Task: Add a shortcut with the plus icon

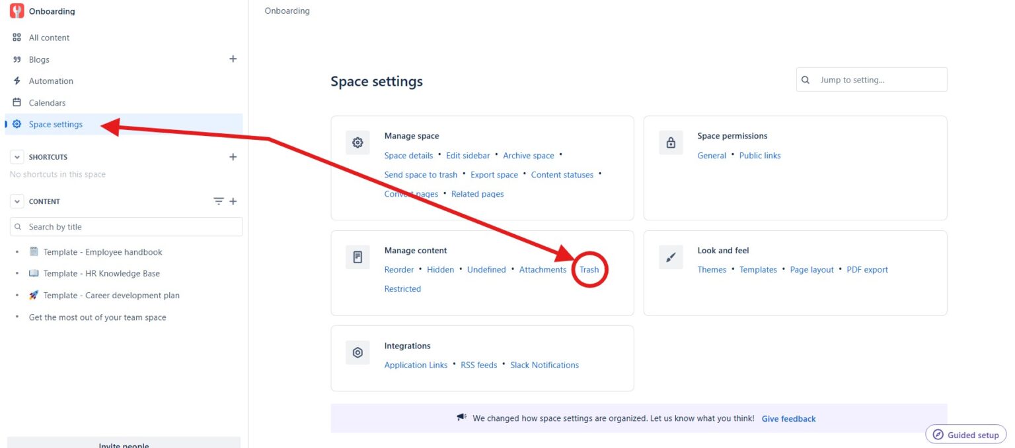Action: point(233,157)
